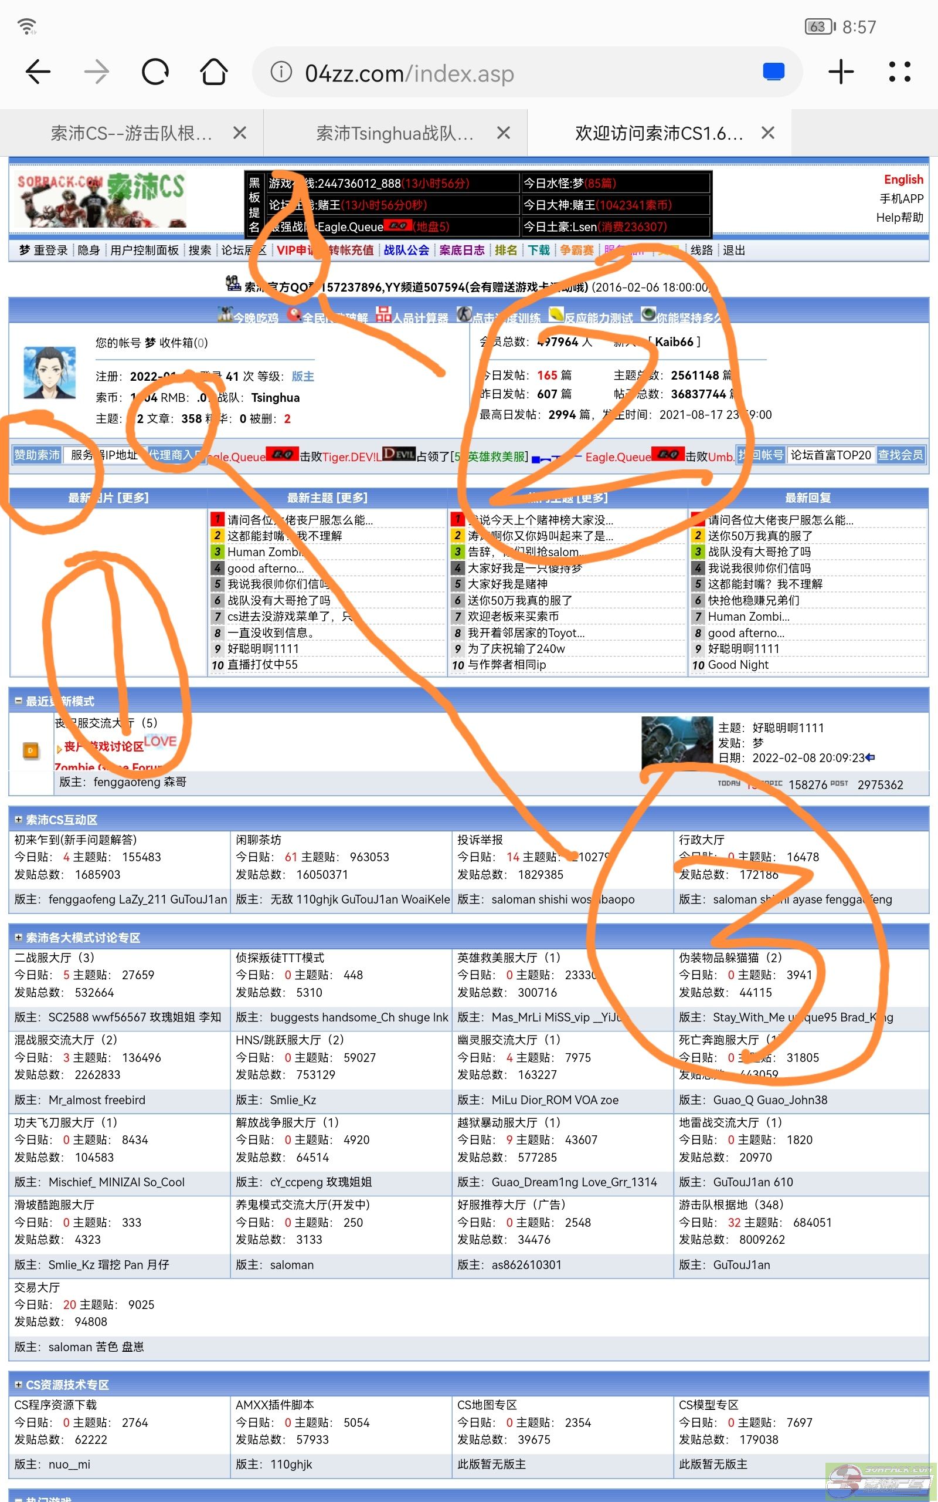Open a new tab with plus icon
This screenshot has height=1502, width=938.
[841, 73]
